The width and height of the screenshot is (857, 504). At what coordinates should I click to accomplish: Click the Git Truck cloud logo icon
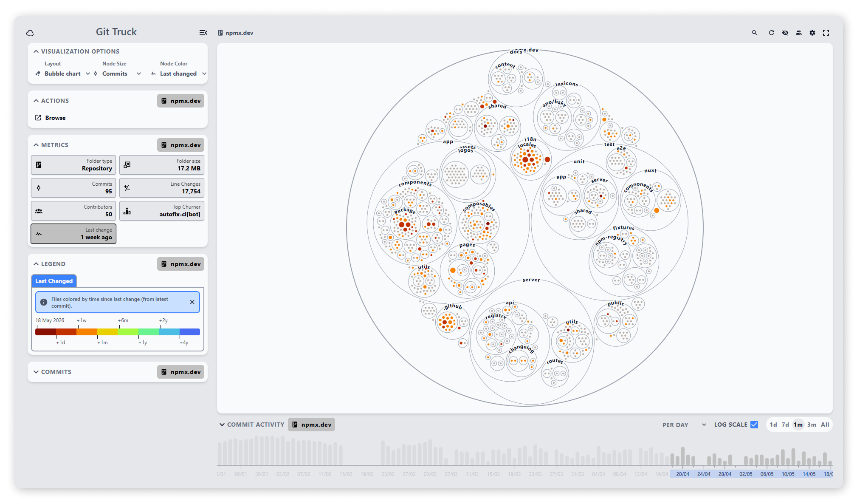(x=30, y=33)
